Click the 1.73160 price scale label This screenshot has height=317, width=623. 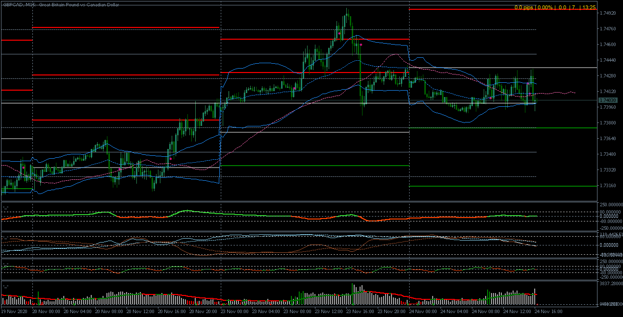(x=608, y=186)
